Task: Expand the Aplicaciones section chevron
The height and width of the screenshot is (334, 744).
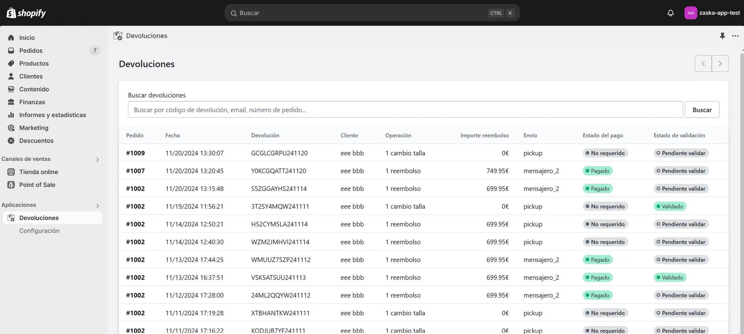Action: point(97,206)
